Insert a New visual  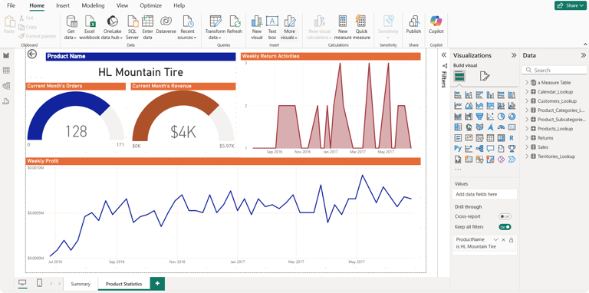257,28
